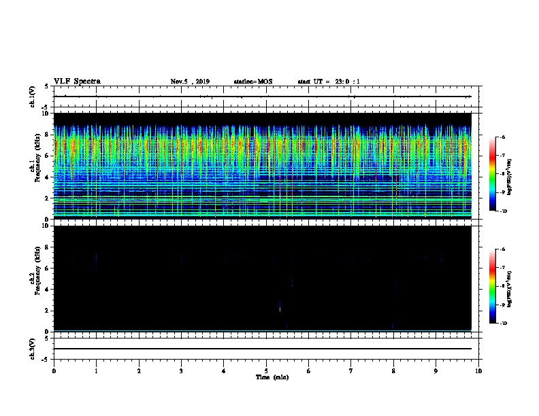Click the ch.1 spectrogram color scale bar
539x416 pixels.
pyautogui.click(x=493, y=174)
